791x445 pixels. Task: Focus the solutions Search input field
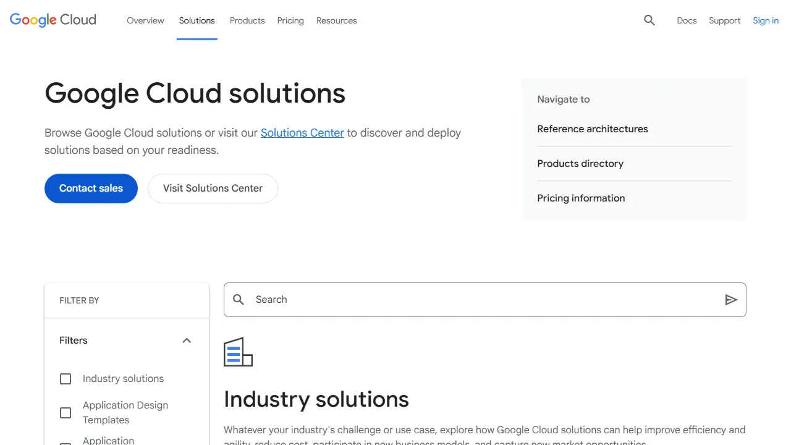tap(485, 300)
